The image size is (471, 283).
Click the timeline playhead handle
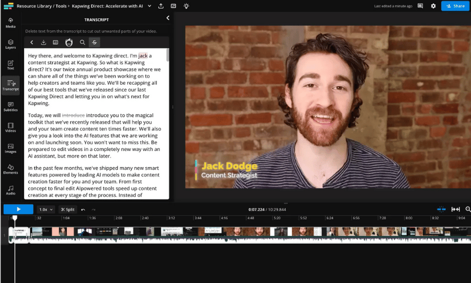click(x=15, y=218)
